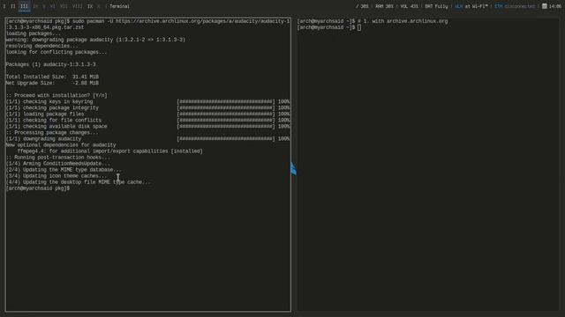Image resolution: width=565 pixels, height=317 pixels.
Task: Switch to workspace VI
Action: pyautogui.click(x=53, y=6)
